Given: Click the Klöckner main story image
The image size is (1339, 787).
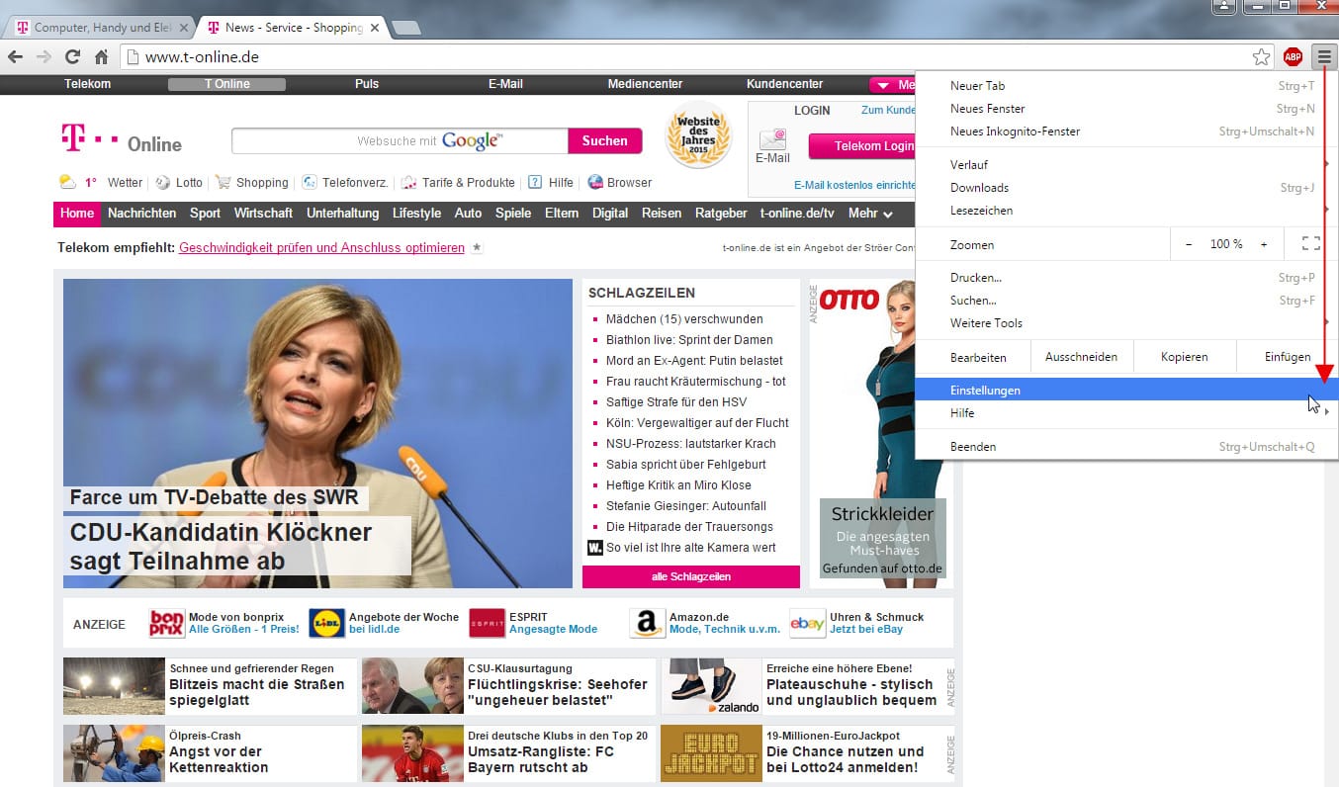Looking at the screenshot, I should tap(318, 433).
